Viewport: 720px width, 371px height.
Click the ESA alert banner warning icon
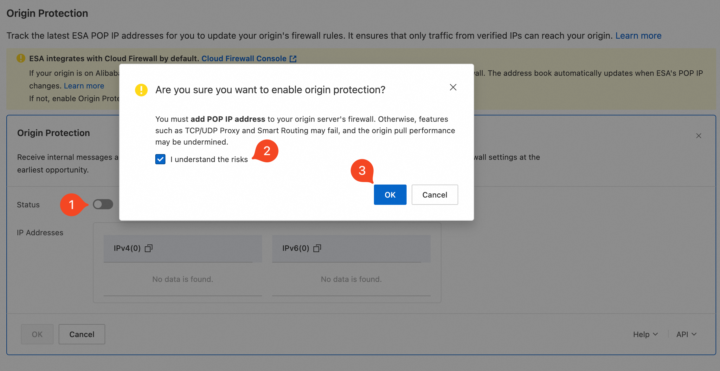tap(21, 58)
